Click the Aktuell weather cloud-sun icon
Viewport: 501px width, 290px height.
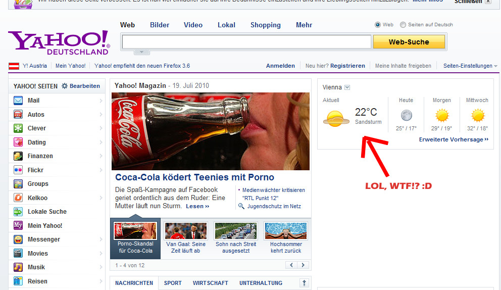click(x=336, y=119)
